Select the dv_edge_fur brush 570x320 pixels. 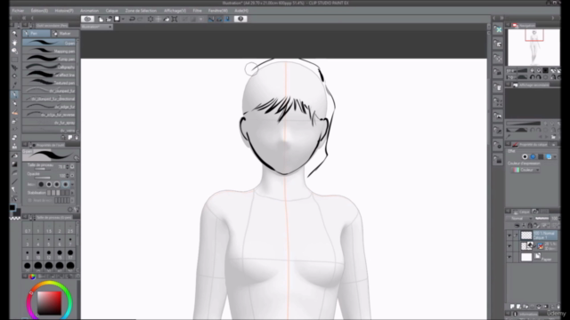(49, 107)
